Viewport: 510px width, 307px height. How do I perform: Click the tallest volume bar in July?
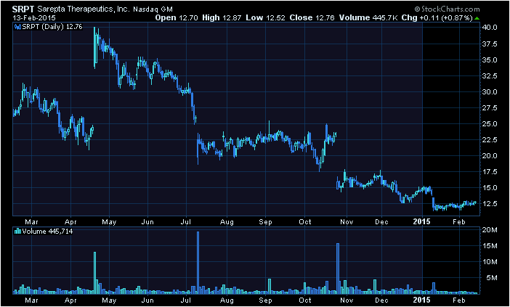pos(198,263)
